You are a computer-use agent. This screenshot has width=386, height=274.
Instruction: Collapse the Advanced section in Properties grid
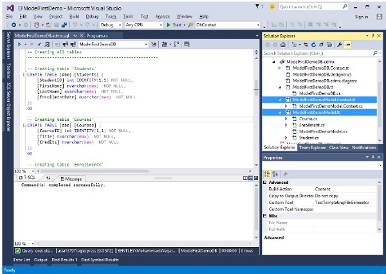[266, 182]
